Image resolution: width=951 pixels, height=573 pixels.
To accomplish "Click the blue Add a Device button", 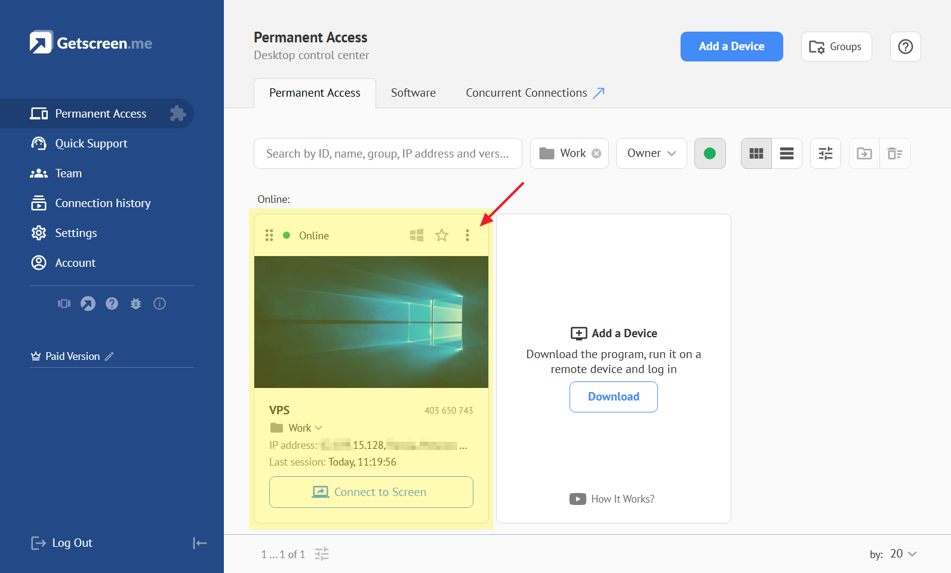I will click(x=731, y=47).
